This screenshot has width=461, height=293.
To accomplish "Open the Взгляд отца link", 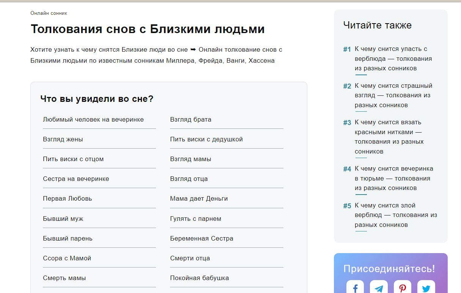I will click(x=189, y=179).
